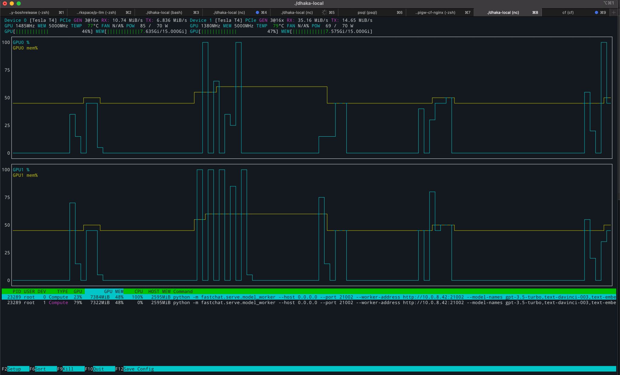620x375 pixels.
Task: Click the yellow minimize window button
Action: click(x=12, y=3)
